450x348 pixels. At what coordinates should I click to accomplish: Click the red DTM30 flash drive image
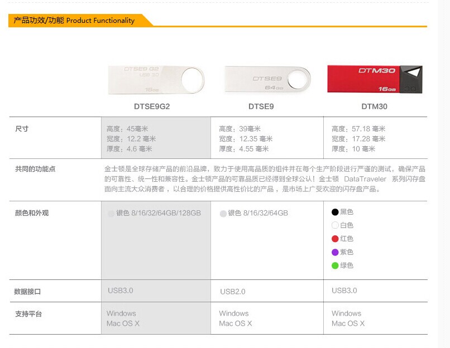click(x=375, y=79)
